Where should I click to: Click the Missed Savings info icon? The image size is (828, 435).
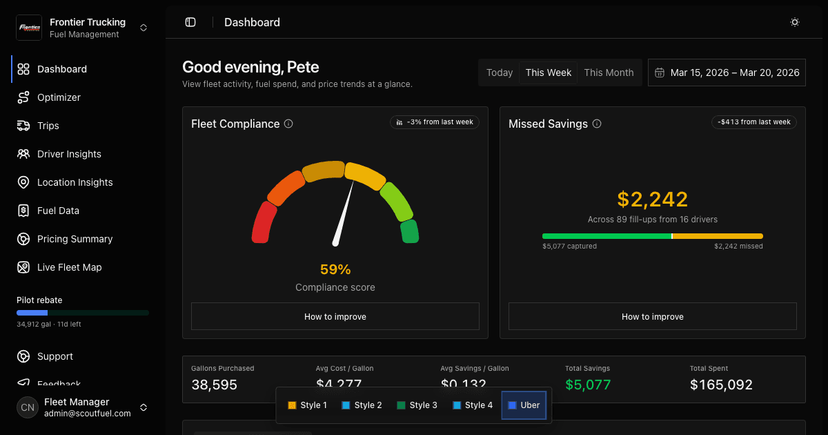597,124
